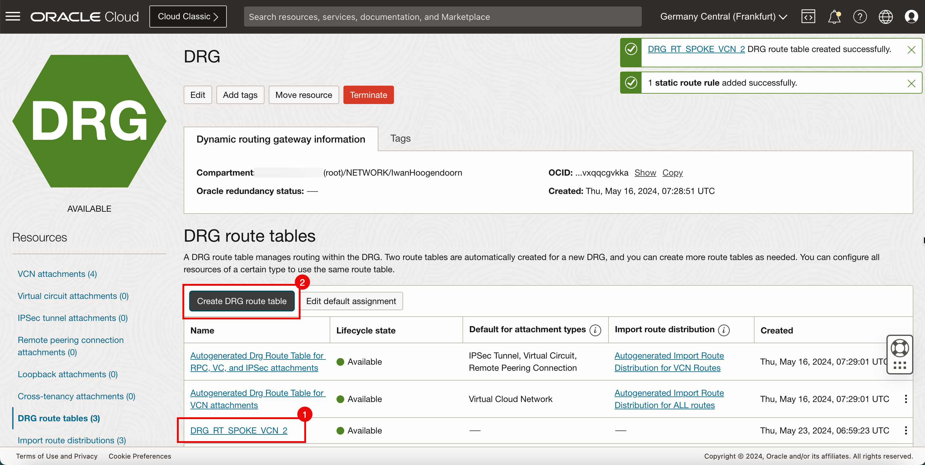The height and width of the screenshot is (465, 925).
Task: Open the DRG_RT_SPOKE_VCN_2 route table
Action: [238, 431]
